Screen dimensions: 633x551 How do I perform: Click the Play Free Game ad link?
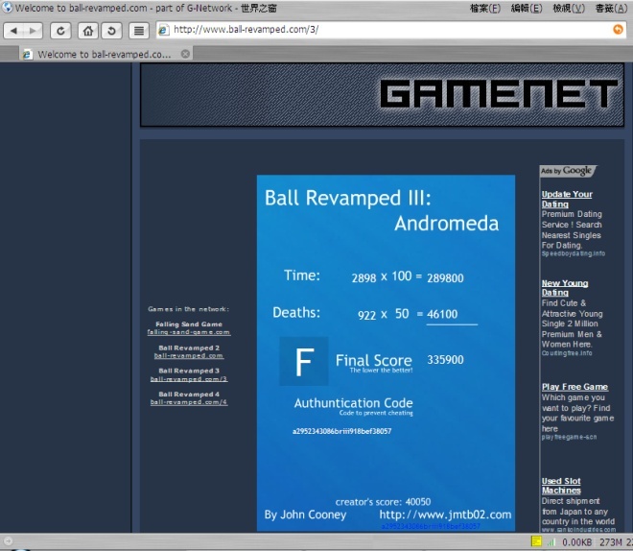(x=574, y=387)
